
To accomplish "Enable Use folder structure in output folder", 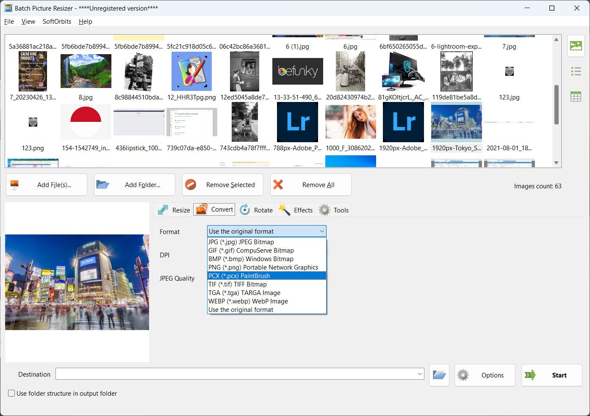I will coord(12,393).
